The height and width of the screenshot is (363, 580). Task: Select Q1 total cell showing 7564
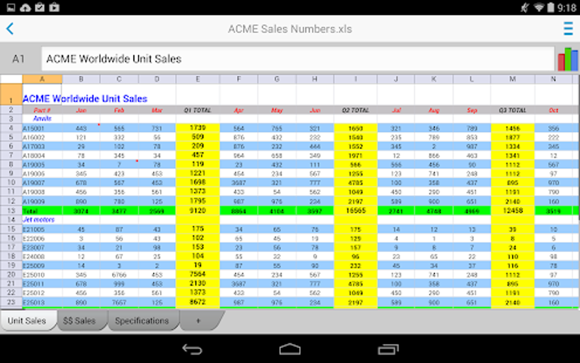pos(198,274)
